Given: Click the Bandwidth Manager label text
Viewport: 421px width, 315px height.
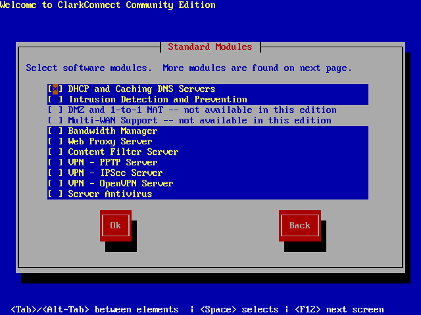Looking at the screenshot, I should 112,131.
